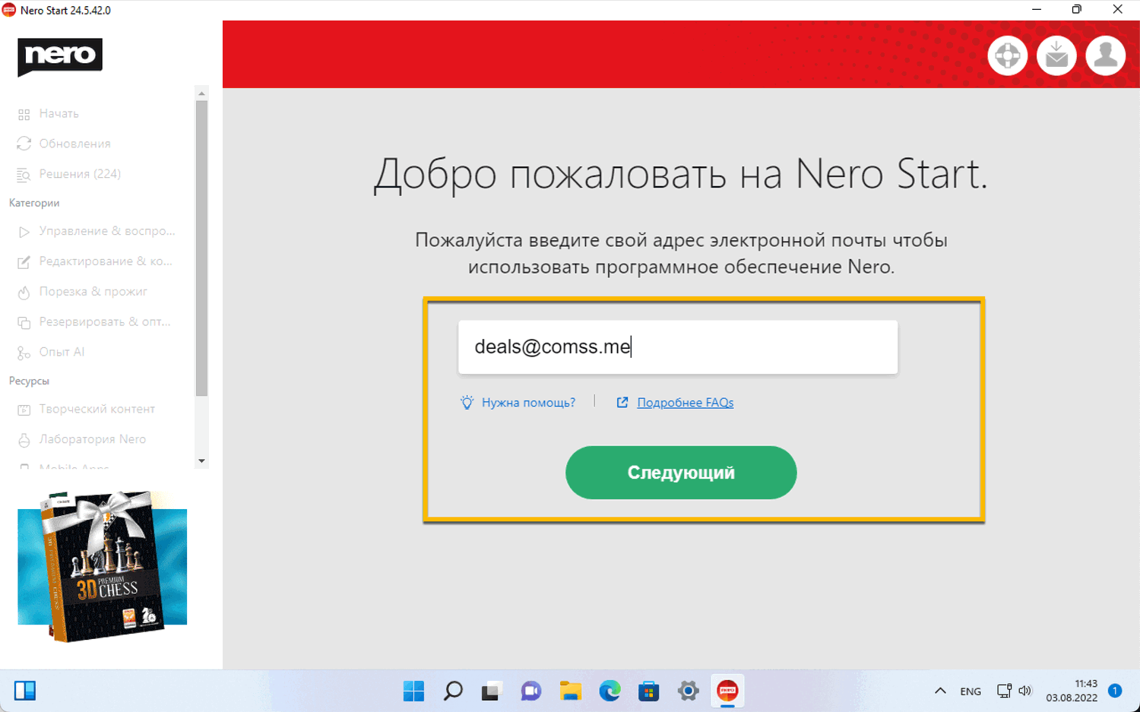Launch Microsoft Edge from taskbar
Viewport: 1140px width, 712px height.
pyautogui.click(x=610, y=691)
